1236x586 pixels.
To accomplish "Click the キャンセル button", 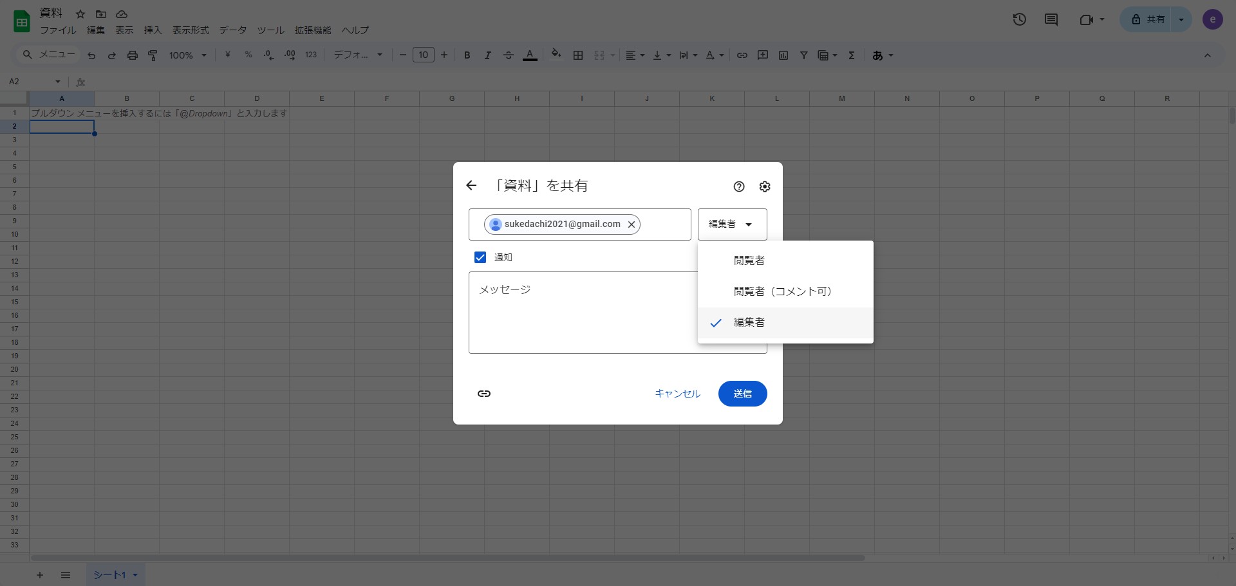I will (677, 394).
